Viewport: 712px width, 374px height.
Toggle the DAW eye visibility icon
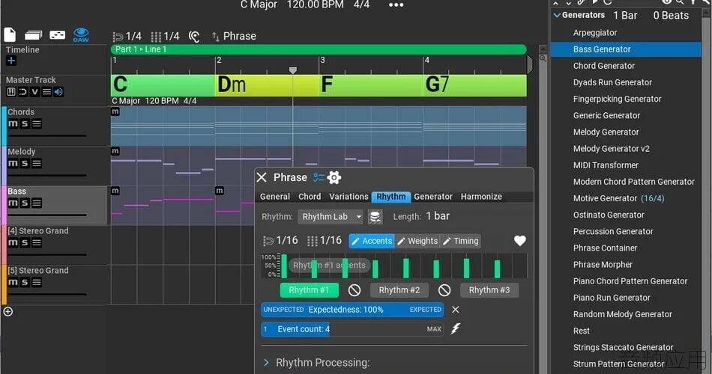point(81,34)
